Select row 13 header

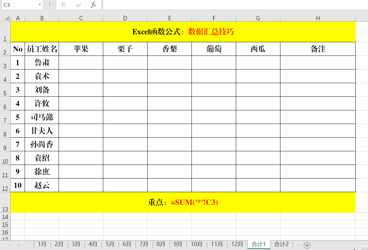pyautogui.click(x=5, y=202)
